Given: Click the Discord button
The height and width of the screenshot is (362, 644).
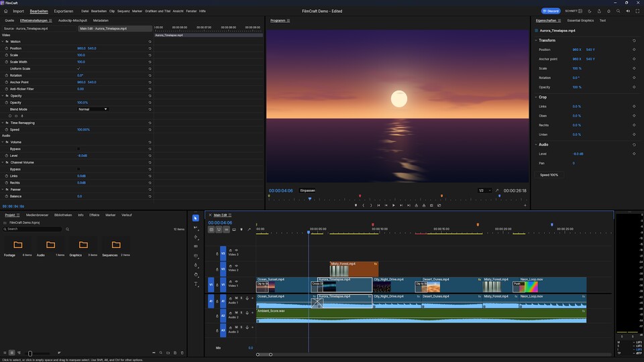Looking at the screenshot, I should [x=550, y=11].
